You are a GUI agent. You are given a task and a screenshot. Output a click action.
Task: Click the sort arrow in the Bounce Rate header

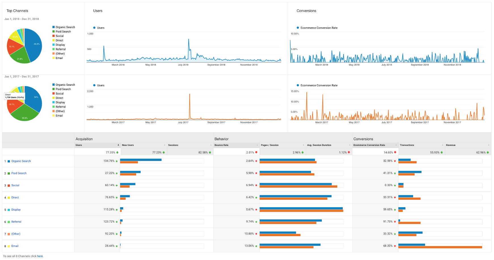coord(257,145)
